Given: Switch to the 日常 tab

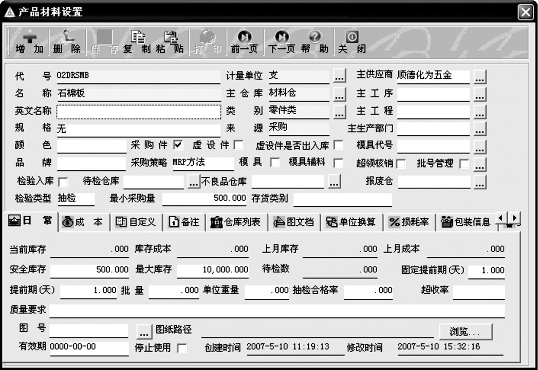Looking at the screenshot, I should [30, 221].
